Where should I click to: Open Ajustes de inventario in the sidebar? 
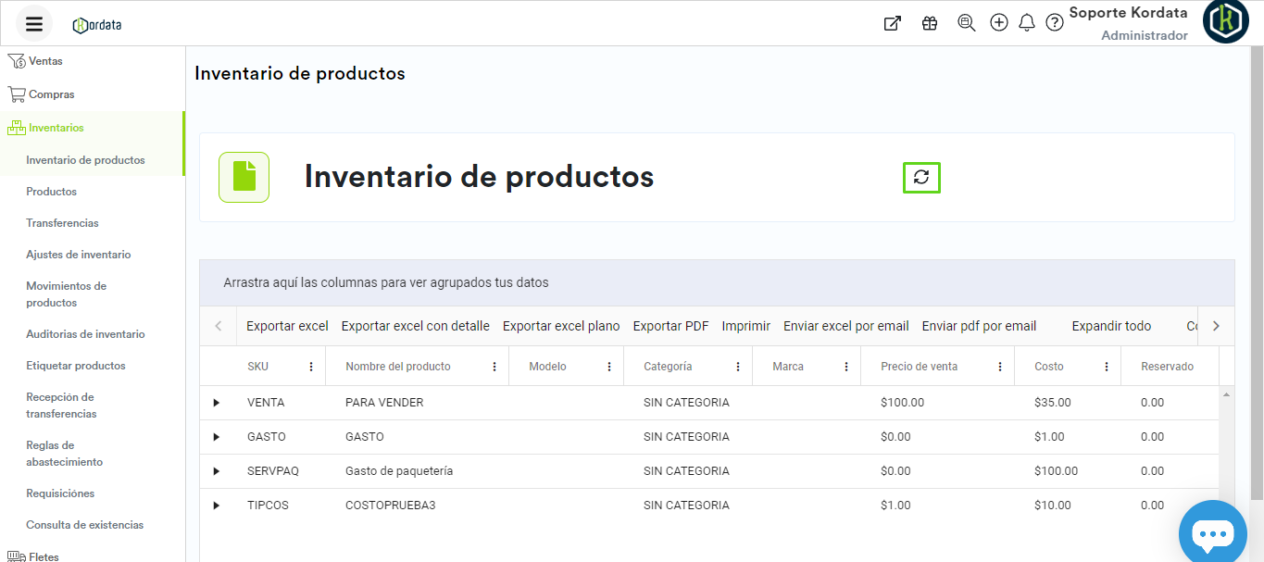(x=79, y=255)
